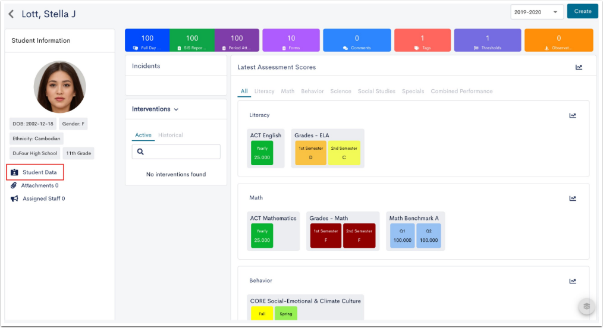Click the student profile photo
Screen dimensions: 603x328
point(59,87)
